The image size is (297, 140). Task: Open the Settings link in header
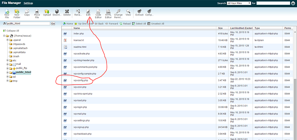point(28,3)
